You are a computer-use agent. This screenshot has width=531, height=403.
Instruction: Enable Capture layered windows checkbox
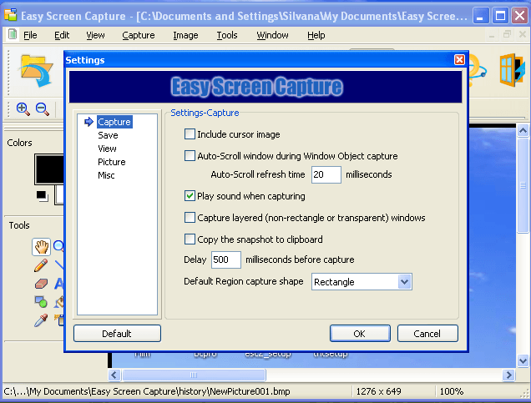190,217
